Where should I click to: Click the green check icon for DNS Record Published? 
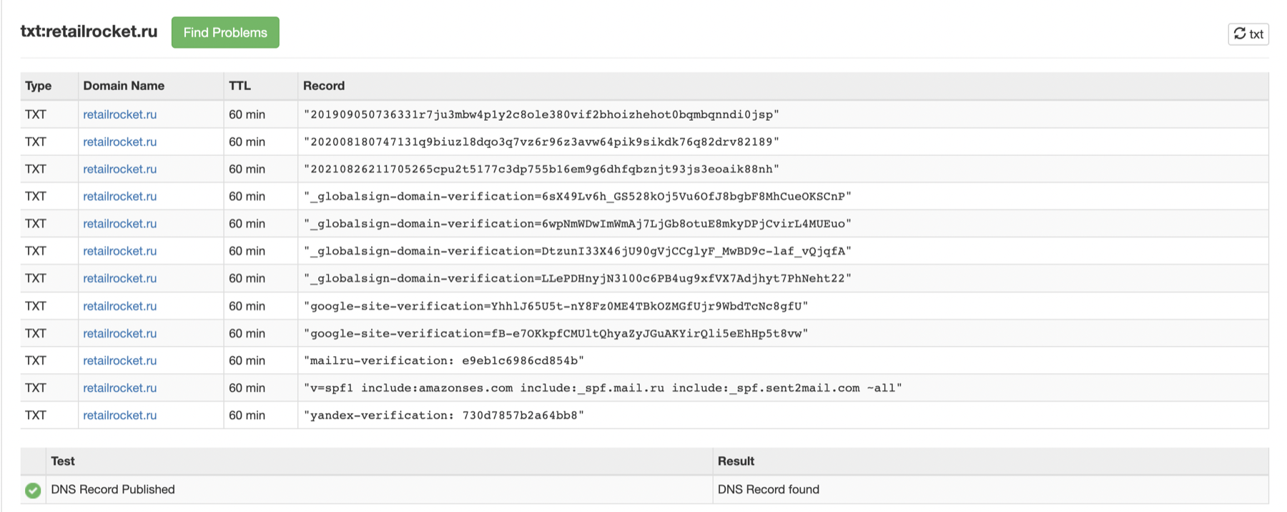point(33,490)
